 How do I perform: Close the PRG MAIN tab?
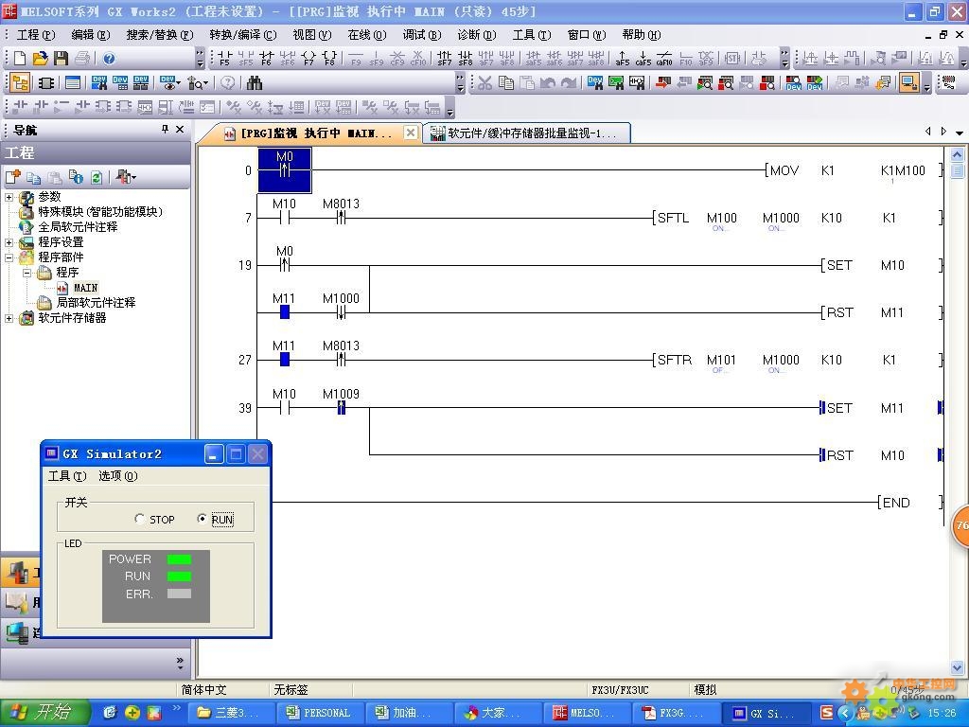pyautogui.click(x=411, y=133)
